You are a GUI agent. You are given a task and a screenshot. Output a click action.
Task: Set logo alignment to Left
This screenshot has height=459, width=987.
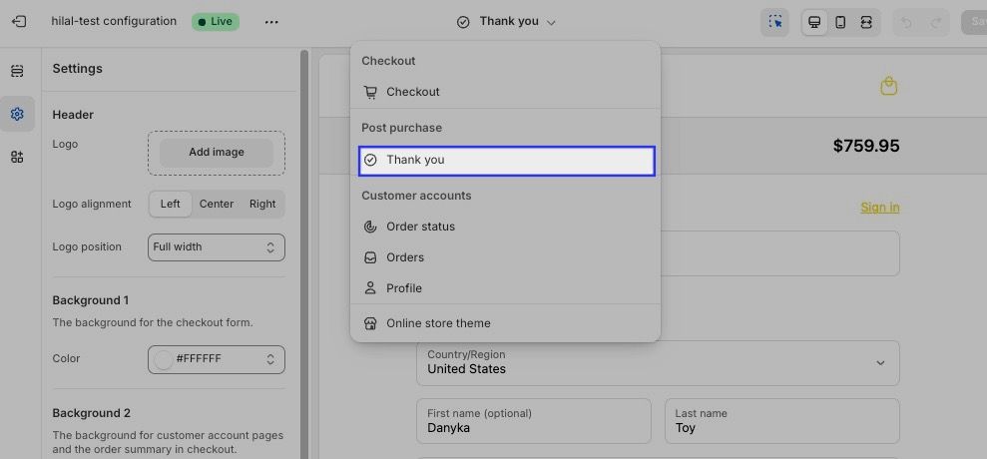point(171,204)
